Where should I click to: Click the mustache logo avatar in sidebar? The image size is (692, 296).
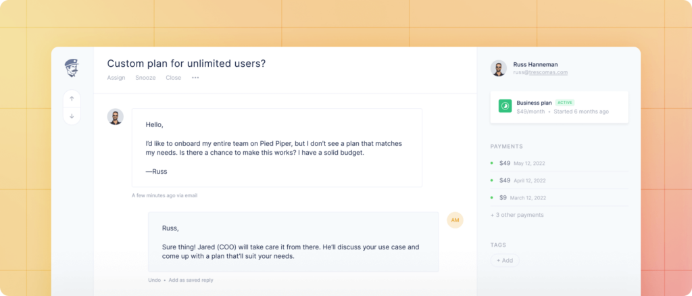(72, 68)
